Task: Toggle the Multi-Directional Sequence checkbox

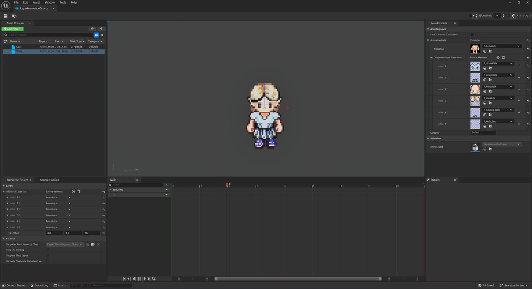Action: coord(472,35)
